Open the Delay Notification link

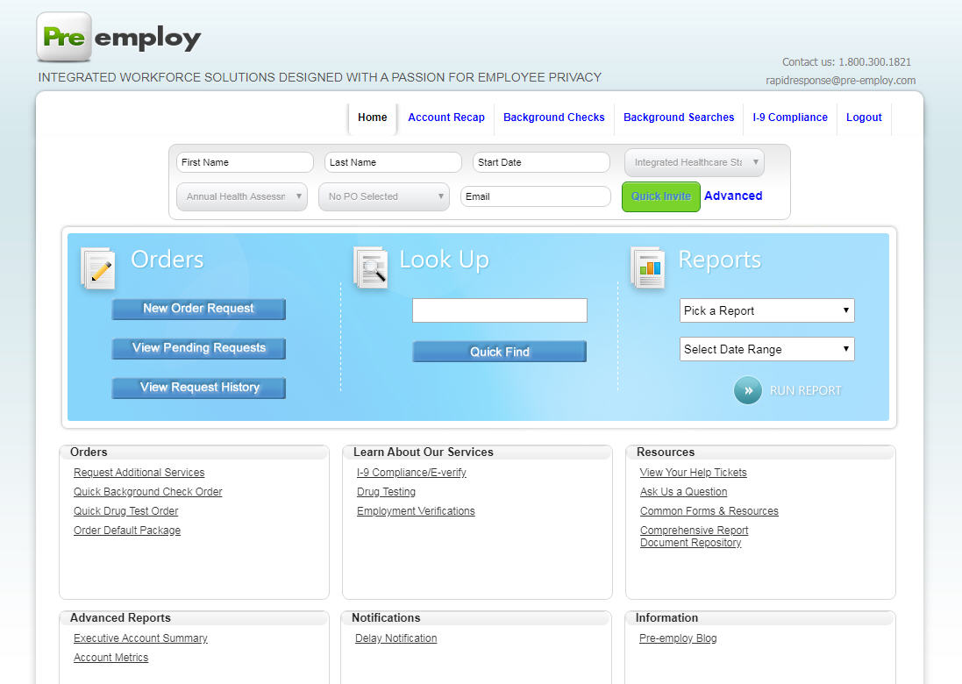(x=395, y=638)
